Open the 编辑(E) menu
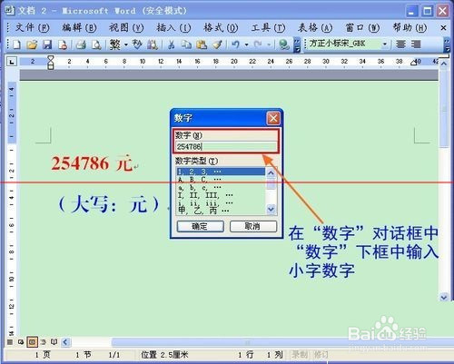 79,28
